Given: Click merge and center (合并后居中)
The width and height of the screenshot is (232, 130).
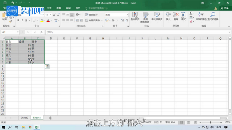Looking at the screenshot, I should 93,20.
